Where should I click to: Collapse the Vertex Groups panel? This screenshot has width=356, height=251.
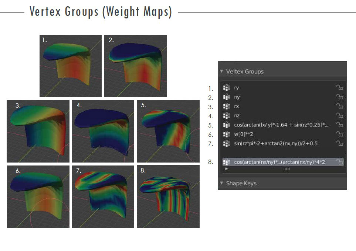tap(221, 71)
